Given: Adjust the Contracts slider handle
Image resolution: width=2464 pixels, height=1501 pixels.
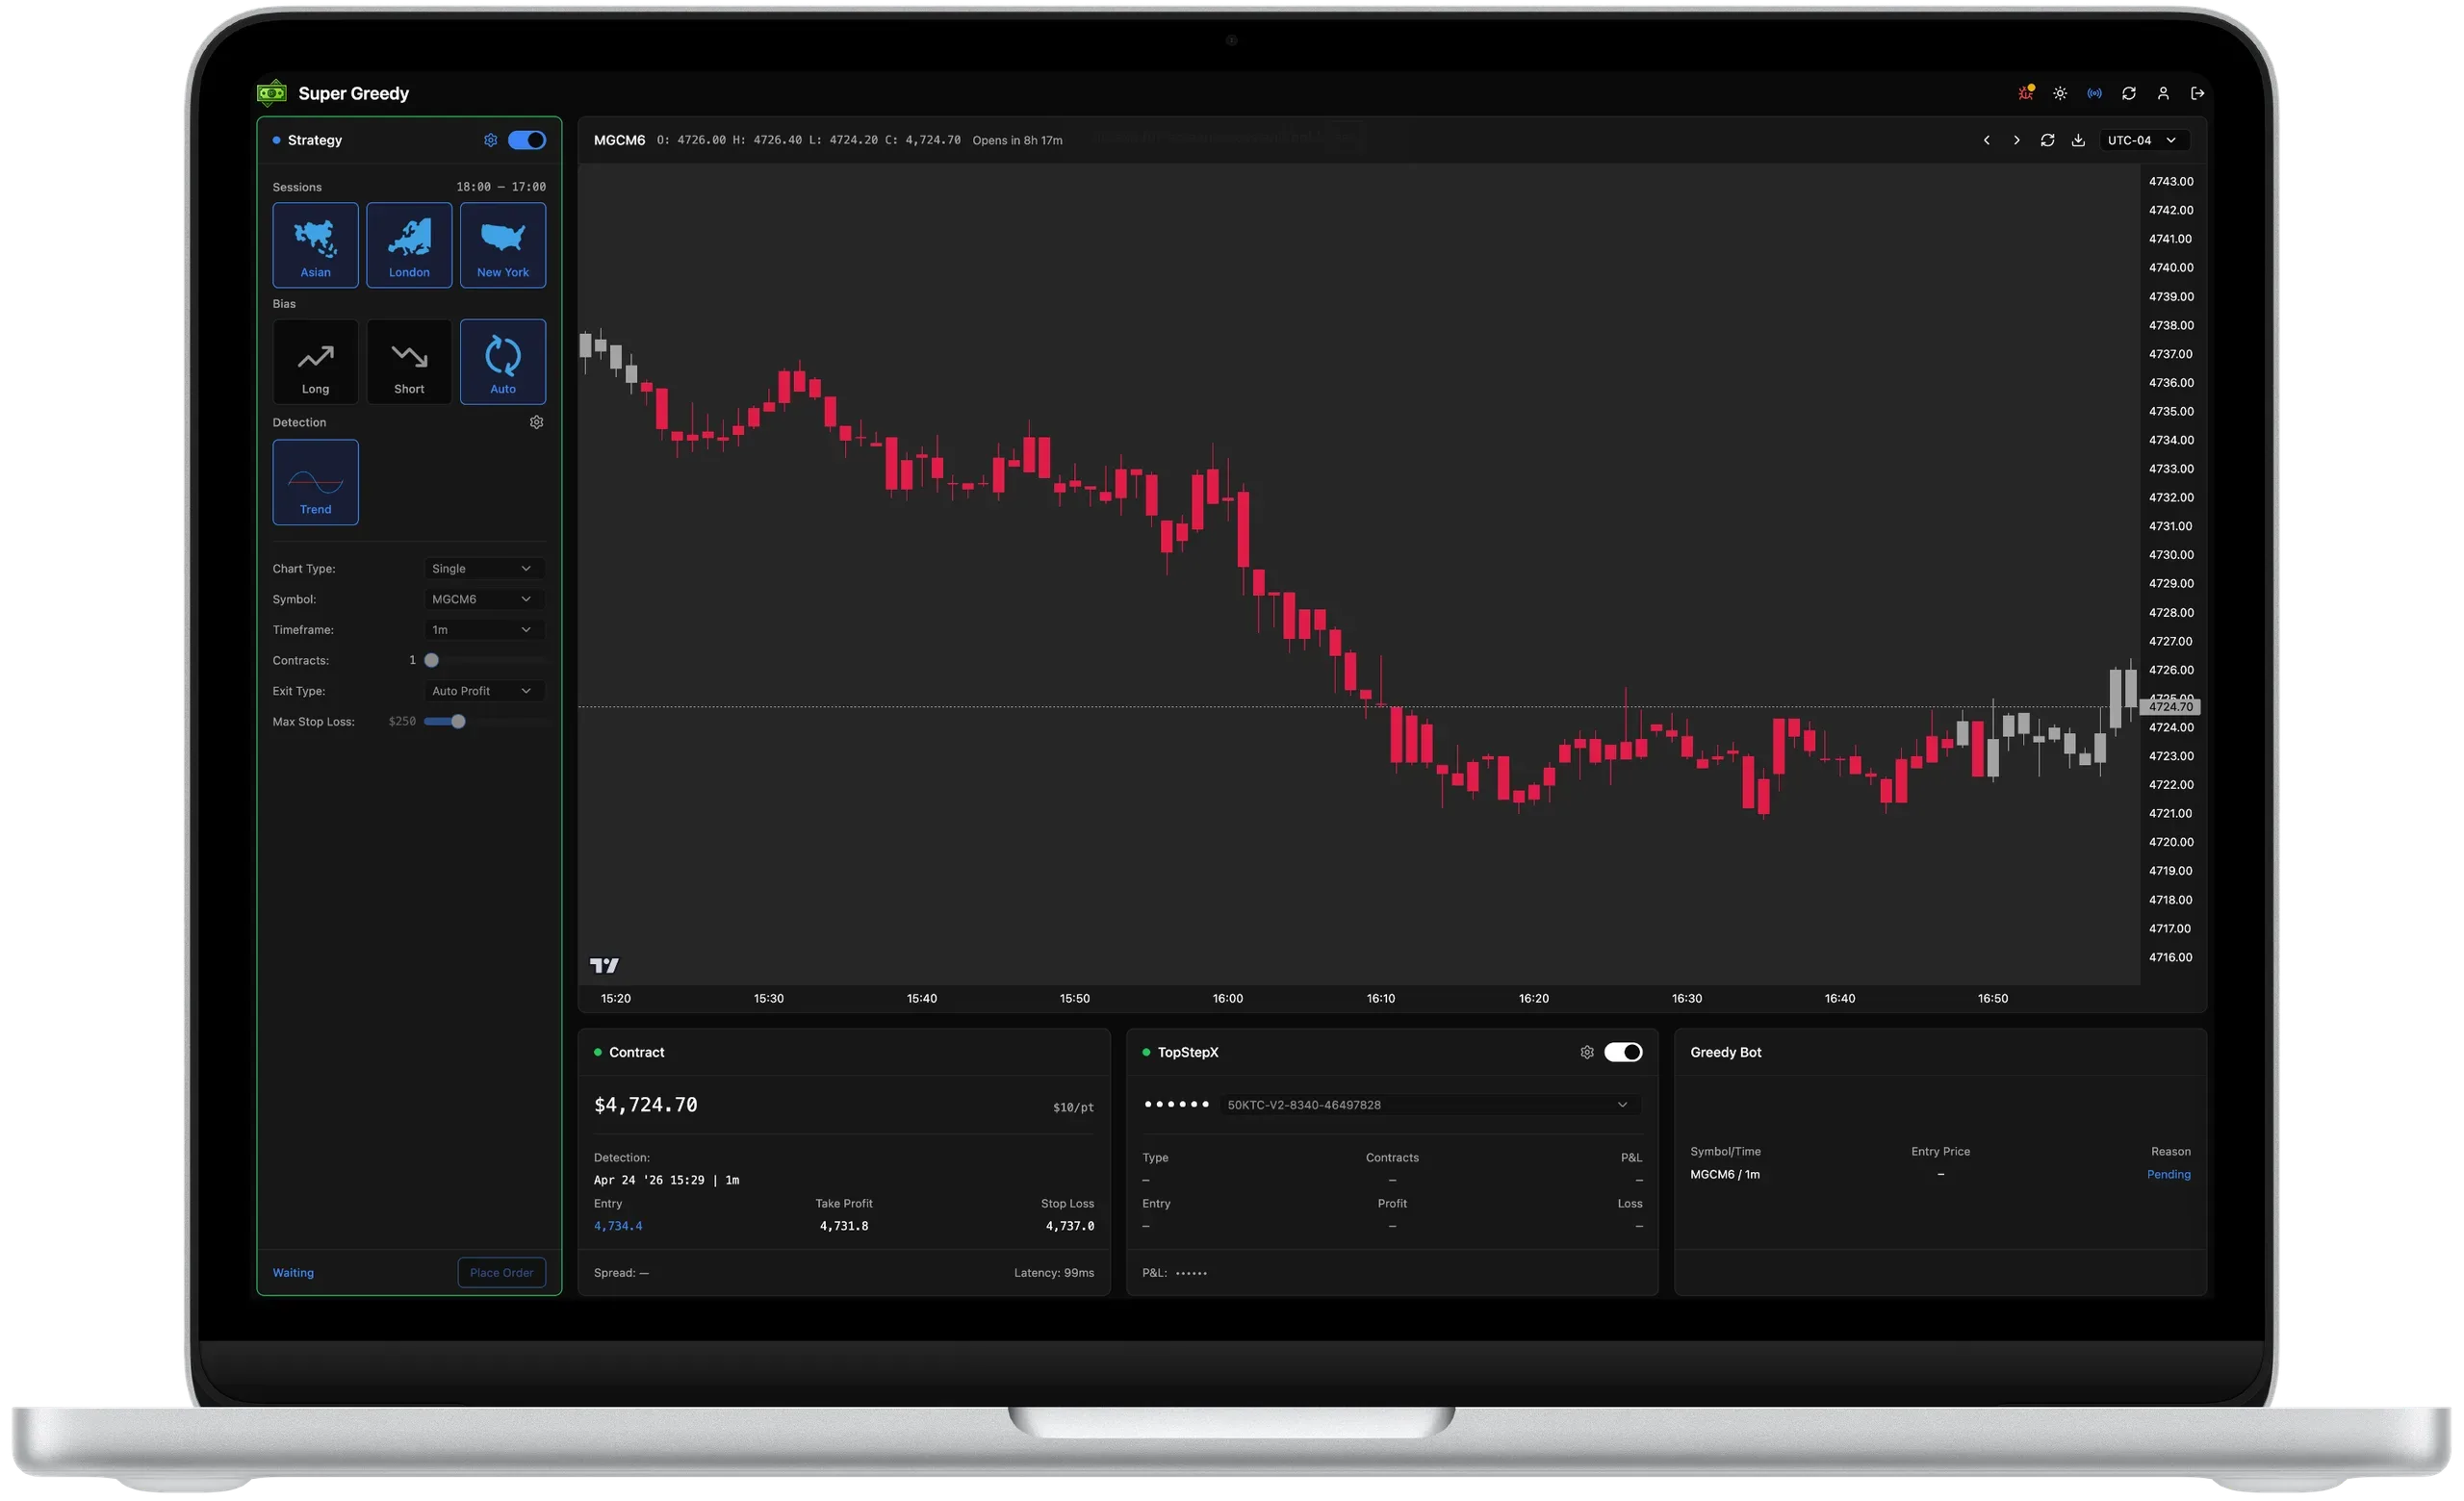Looking at the screenshot, I should click(431, 659).
